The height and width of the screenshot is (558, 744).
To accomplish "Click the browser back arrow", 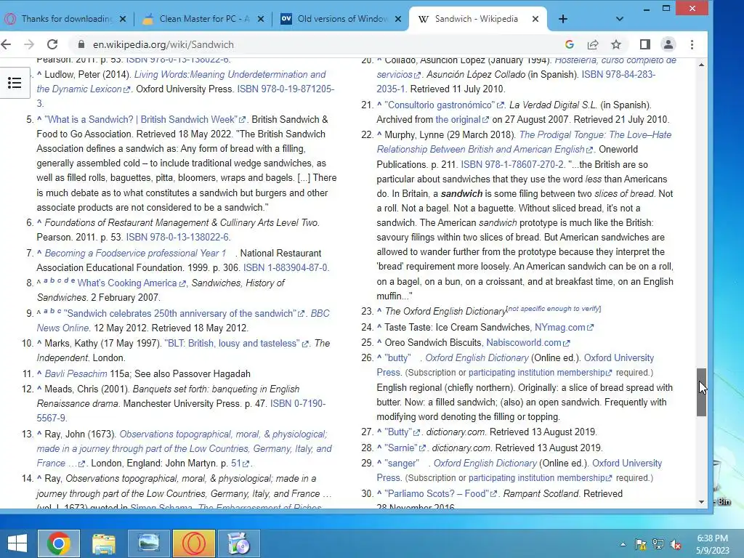I will click(6, 44).
